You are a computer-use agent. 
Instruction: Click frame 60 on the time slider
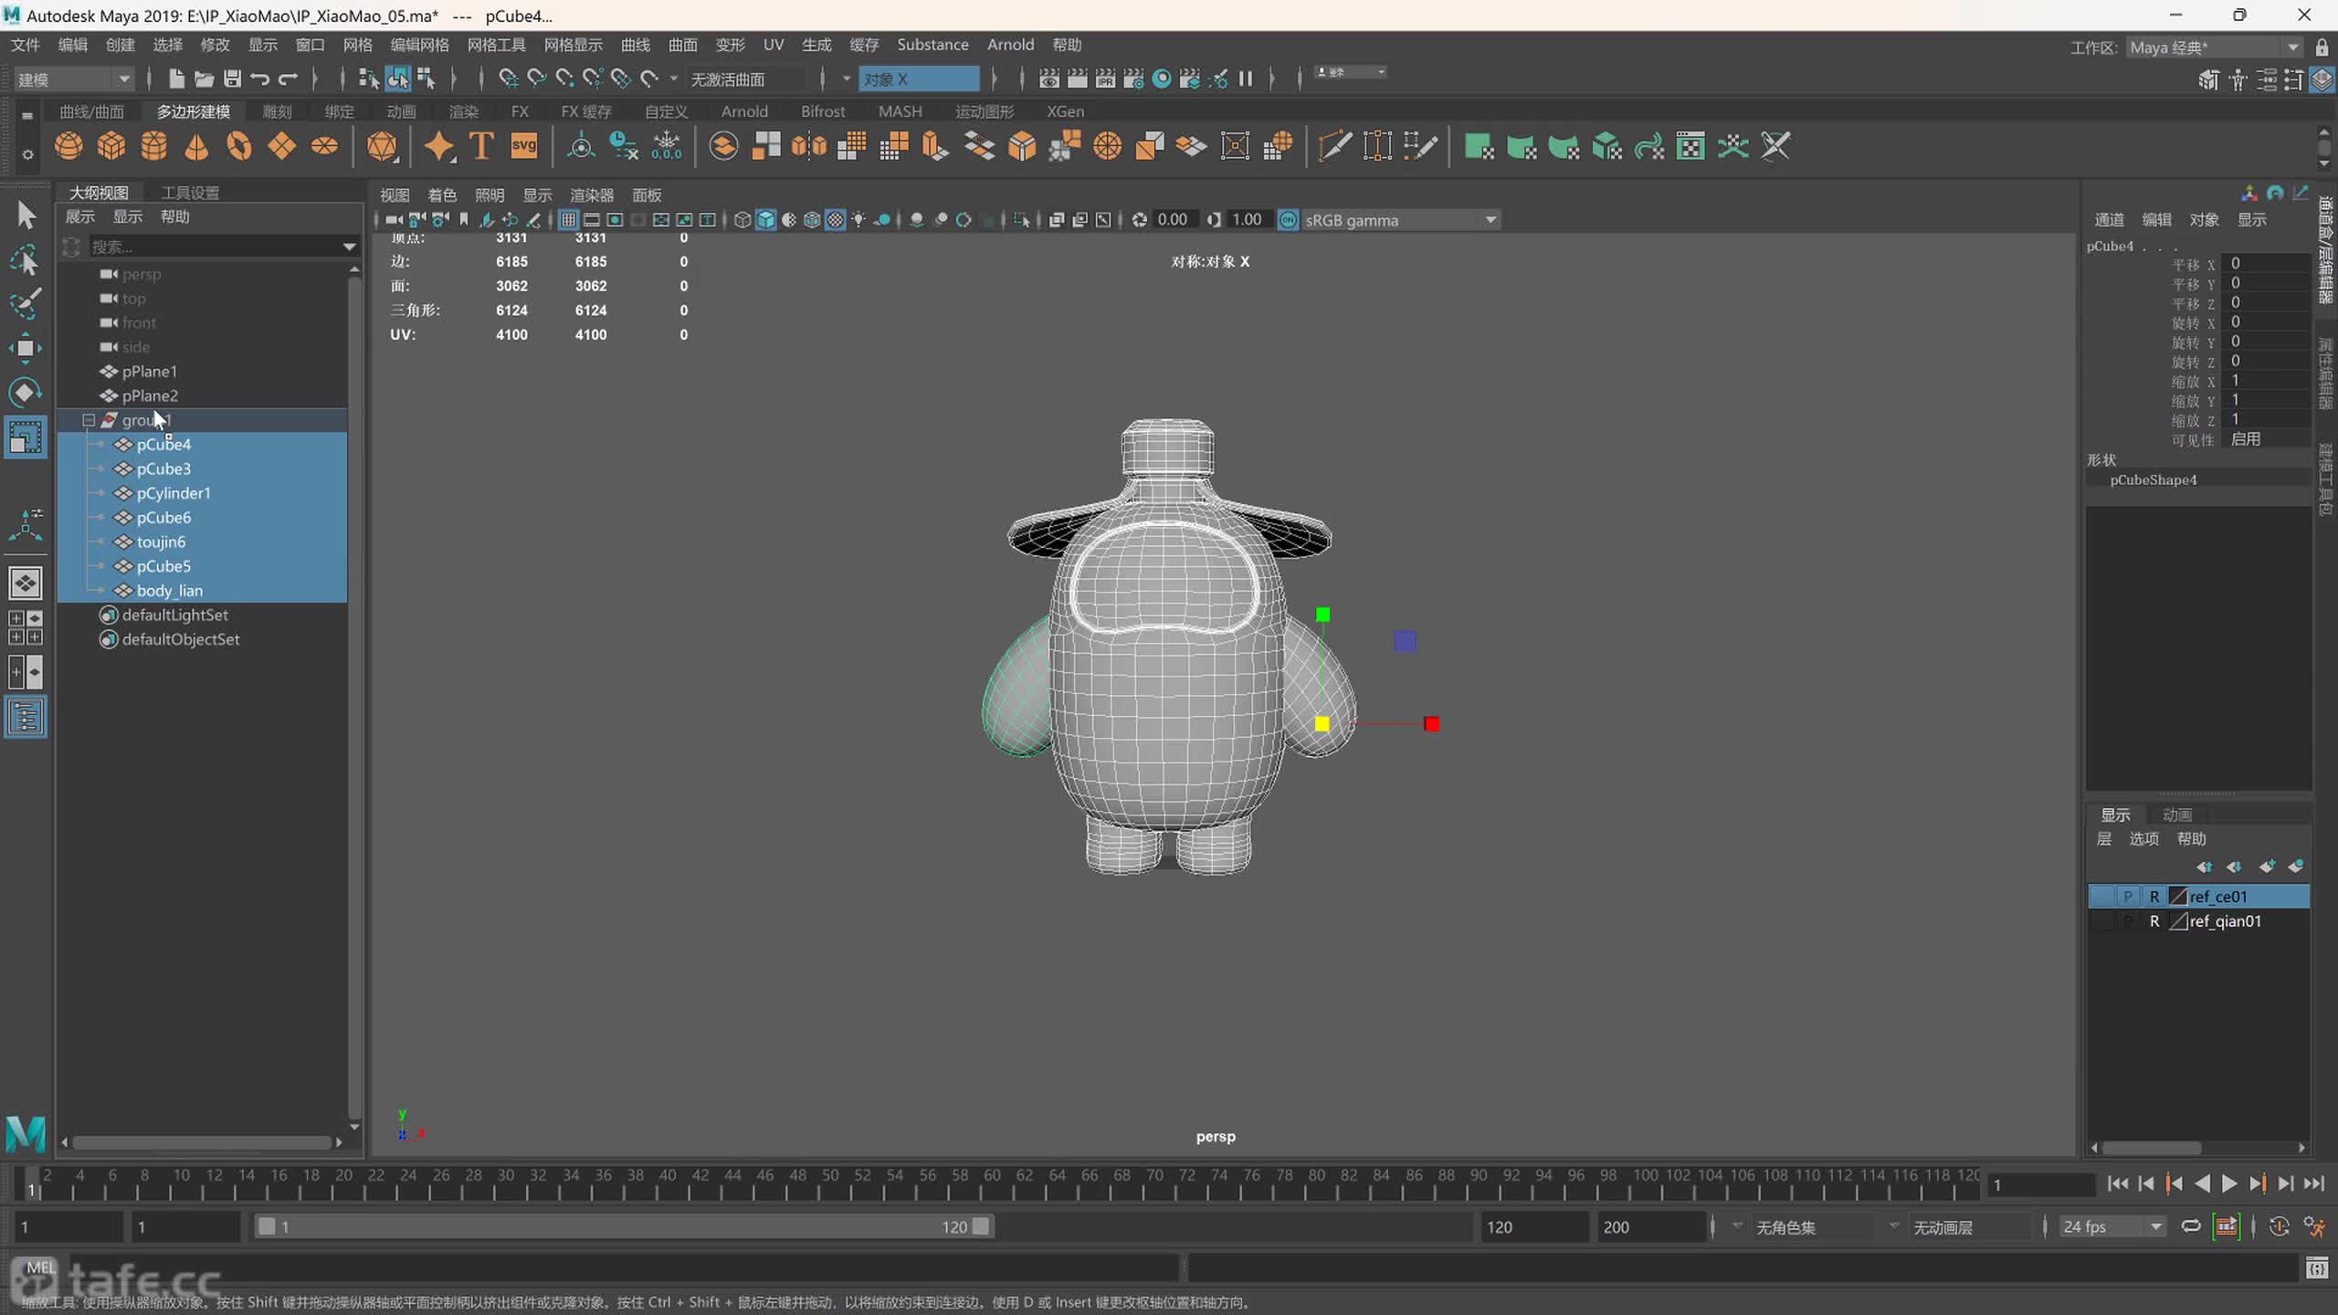point(992,1183)
